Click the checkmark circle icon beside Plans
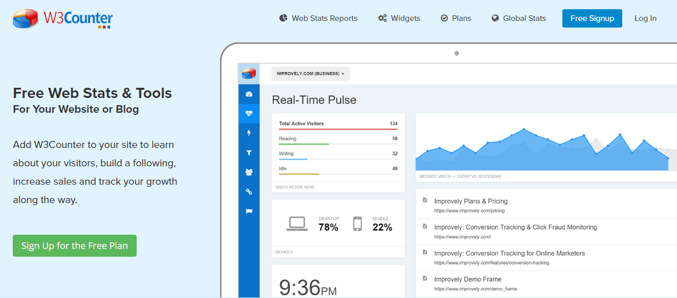The image size is (677, 298). (x=444, y=18)
